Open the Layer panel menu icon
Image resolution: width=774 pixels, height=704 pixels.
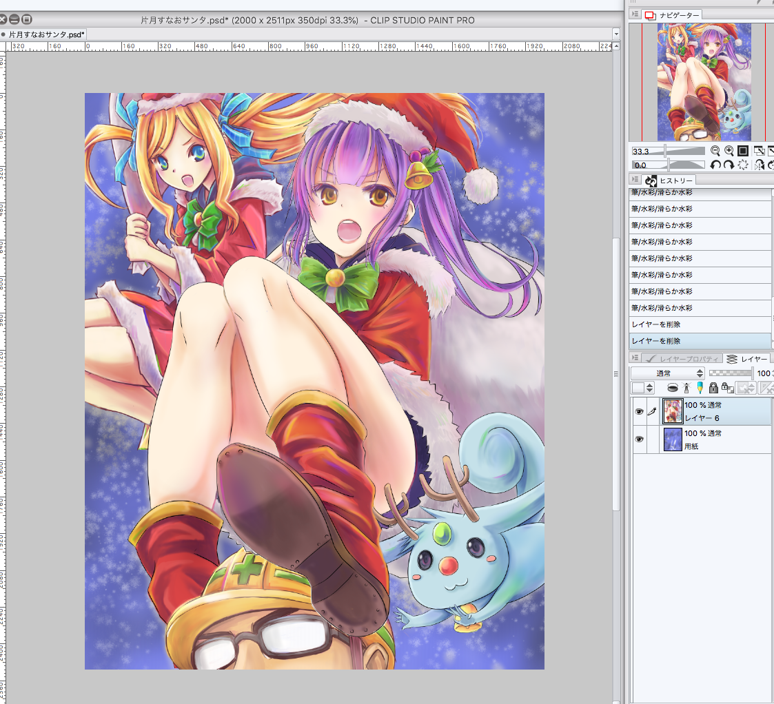(x=635, y=358)
